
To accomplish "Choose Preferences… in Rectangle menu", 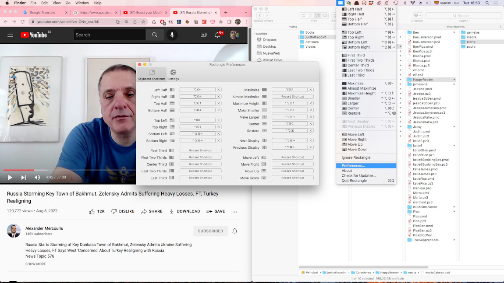I will (x=353, y=166).
